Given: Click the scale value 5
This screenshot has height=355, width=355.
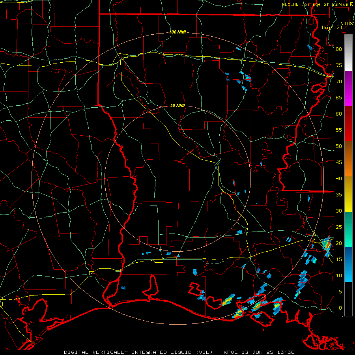Looking at the screenshot, I should click(x=340, y=292).
